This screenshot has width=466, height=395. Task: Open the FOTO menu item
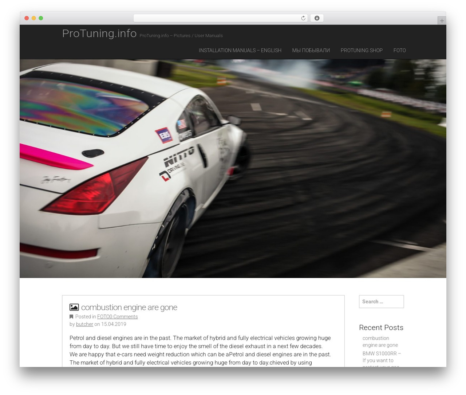click(399, 50)
